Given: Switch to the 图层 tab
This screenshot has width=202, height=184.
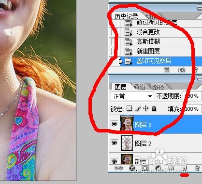Looking at the screenshot, I should [x=120, y=87].
